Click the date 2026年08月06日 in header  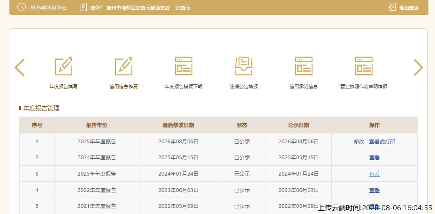tap(48, 8)
